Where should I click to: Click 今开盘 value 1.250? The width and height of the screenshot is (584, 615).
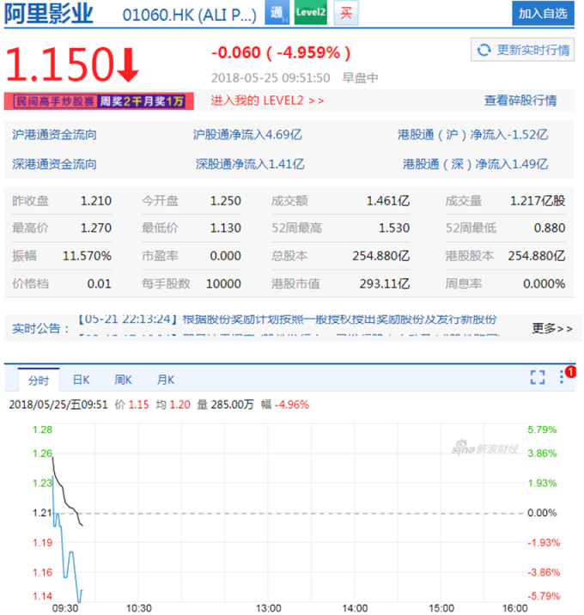(226, 201)
